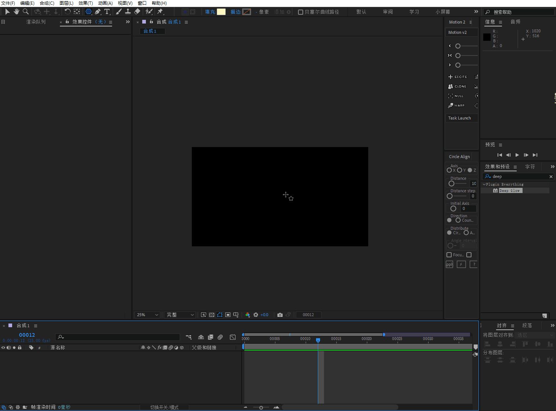The height and width of the screenshot is (411, 556).
Task: Click the EXCITE tool in Motion v2
Action: pyautogui.click(x=458, y=77)
